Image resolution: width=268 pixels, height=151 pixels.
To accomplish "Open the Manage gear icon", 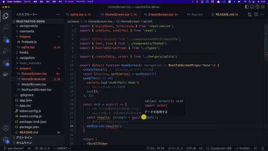I will tap(5, 140).
